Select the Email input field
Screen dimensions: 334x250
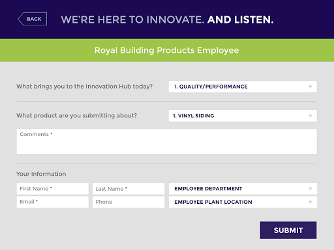point(53,202)
